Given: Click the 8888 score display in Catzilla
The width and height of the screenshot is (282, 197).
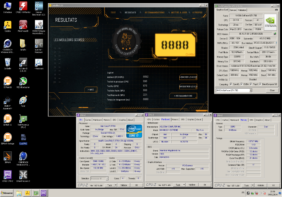Looking at the screenshot, I should pyautogui.click(x=175, y=45).
